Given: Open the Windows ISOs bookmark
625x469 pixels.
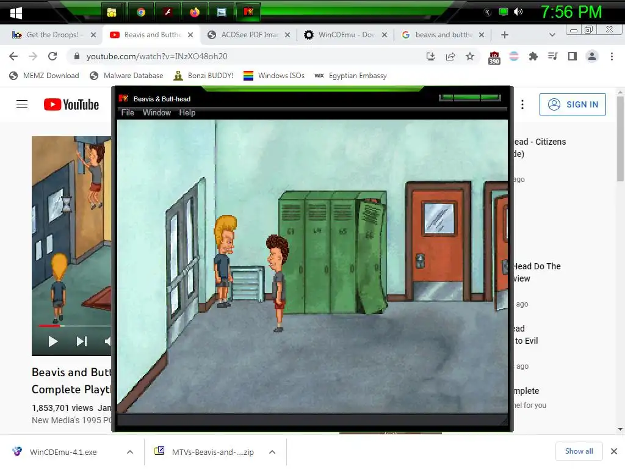Looking at the screenshot, I should coord(274,76).
